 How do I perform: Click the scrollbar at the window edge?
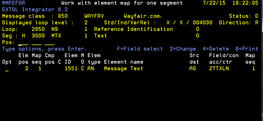pos(262,16)
